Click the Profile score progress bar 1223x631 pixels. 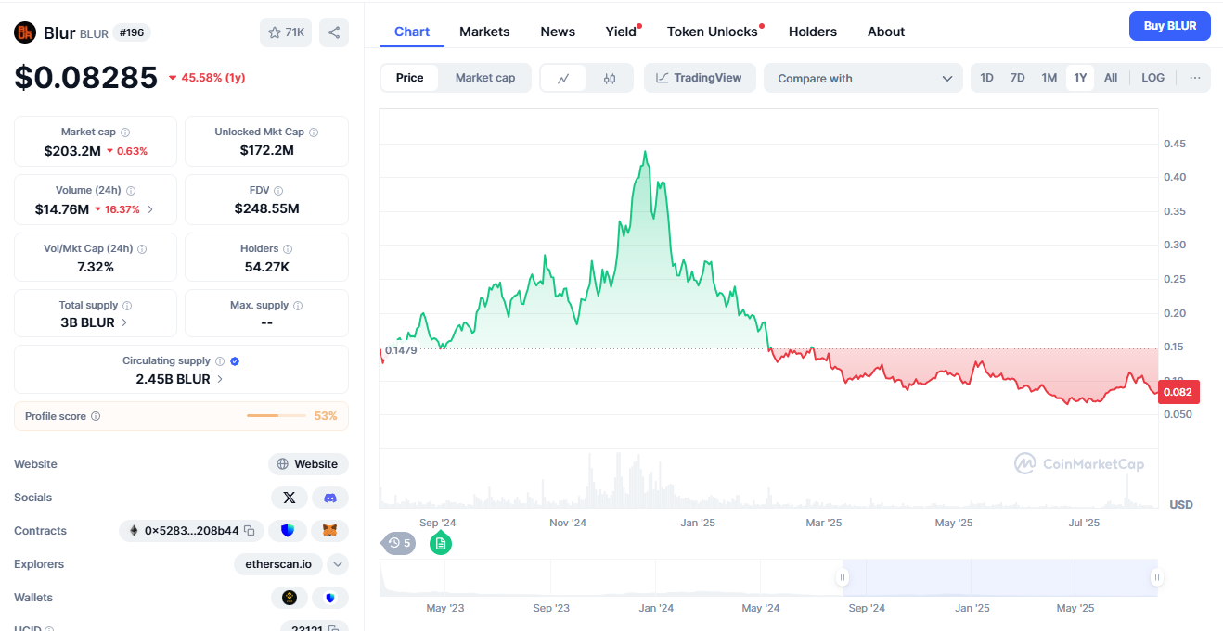tap(276, 416)
